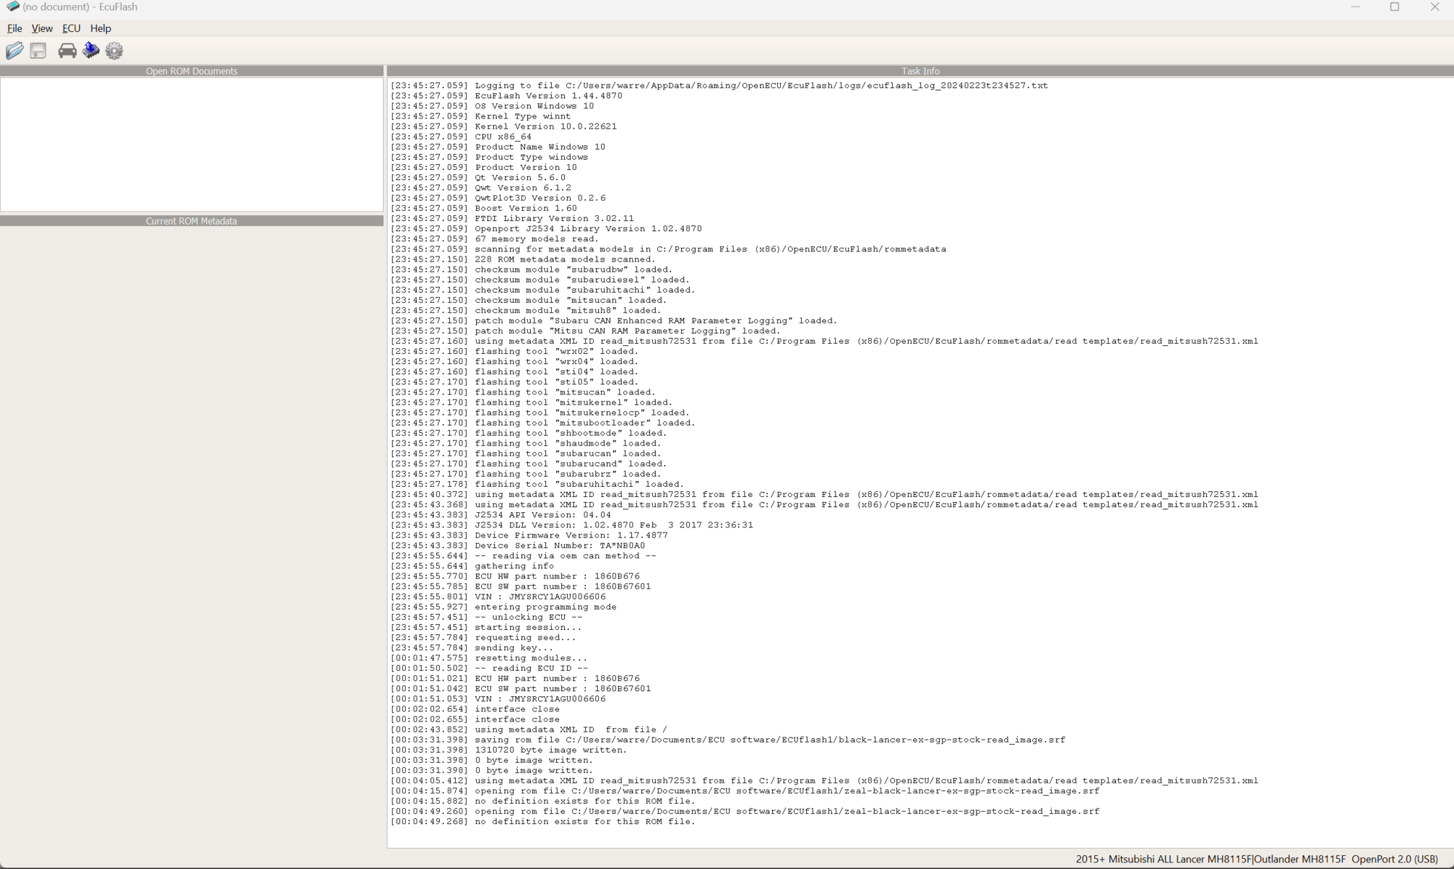Screen dimensions: 1454x869
Task: Maximize the EcuFlash window
Action: pos(1394,7)
